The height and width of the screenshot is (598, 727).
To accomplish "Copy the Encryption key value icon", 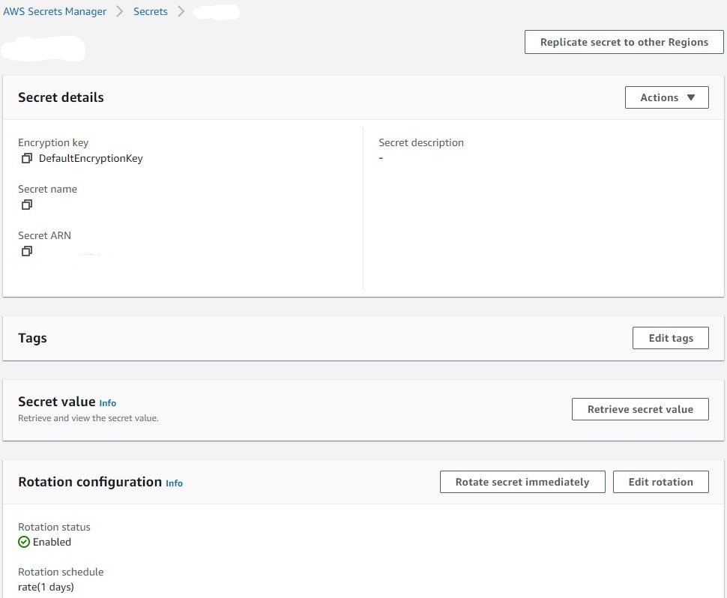I will [27, 158].
